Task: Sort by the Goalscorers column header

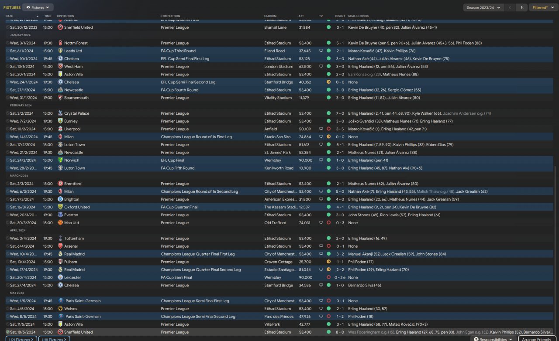Action: [359, 16]
